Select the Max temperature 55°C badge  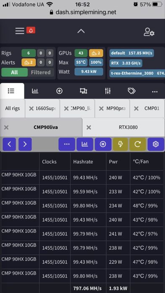coord(81,62)
